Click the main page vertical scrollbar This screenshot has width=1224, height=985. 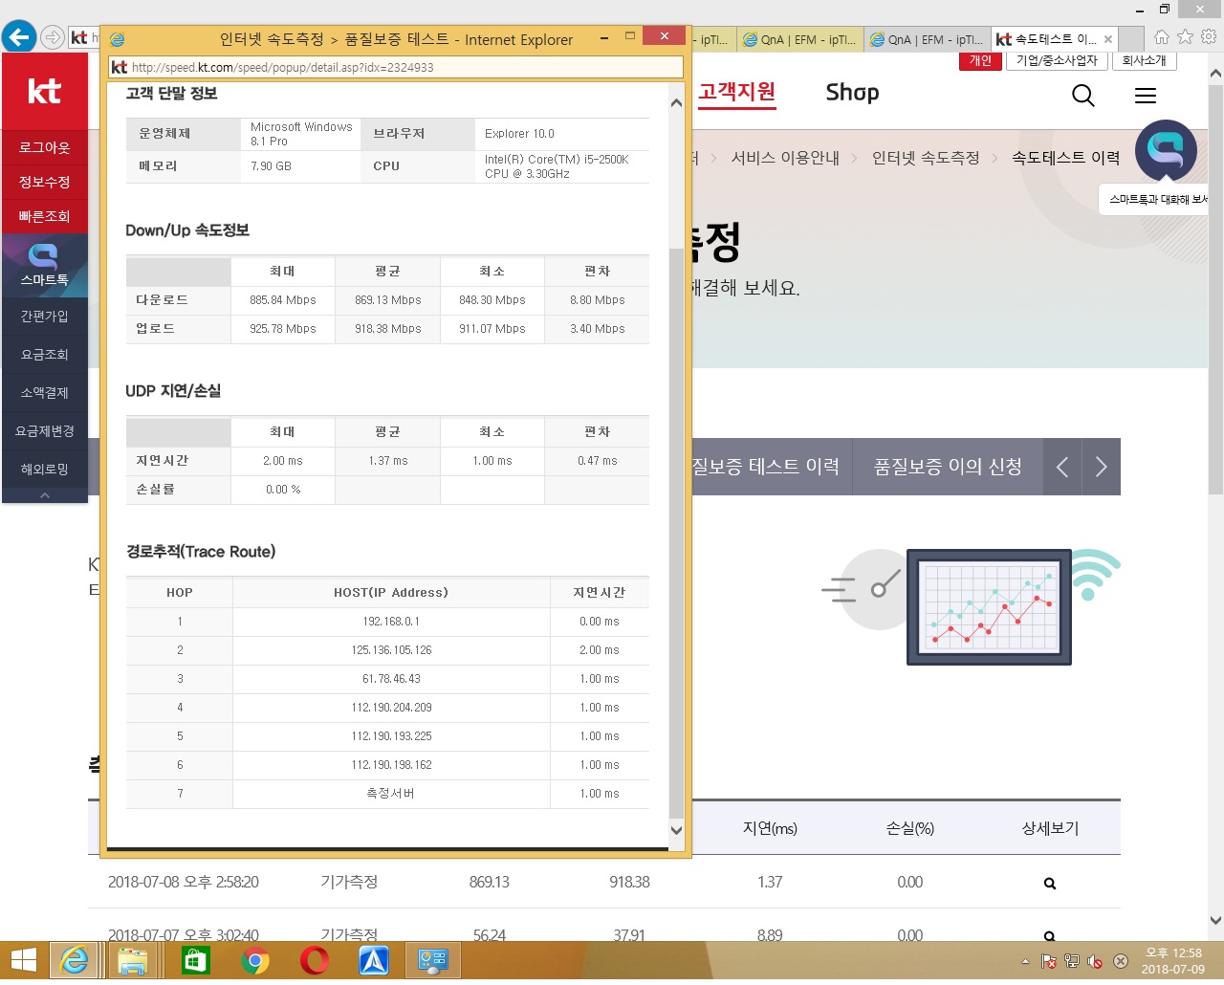coord(1215,291)
